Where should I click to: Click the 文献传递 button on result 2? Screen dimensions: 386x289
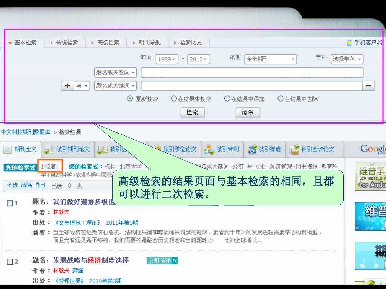pos(162,260)
